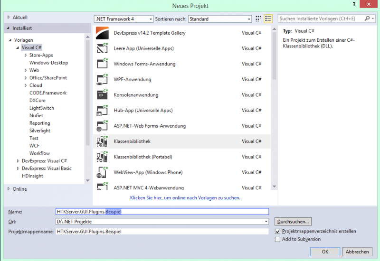The height and width of the screenshot is (261, 380).
Task: Select Silverlight in the template tree
Action: [39, 130]
